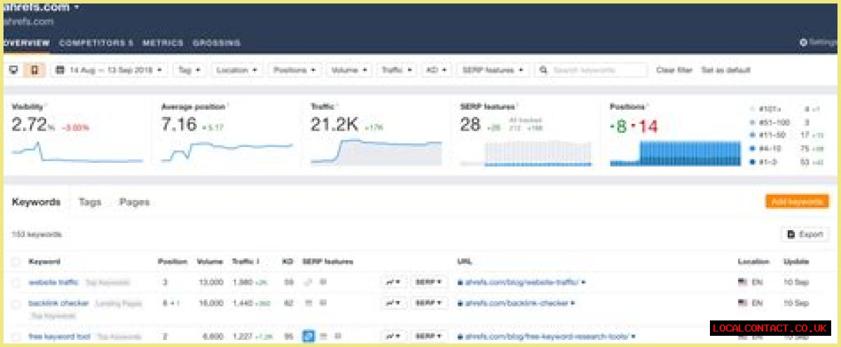Switch to the Pages tab

[x=134, y=201]
